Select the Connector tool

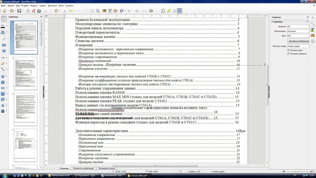3,69
